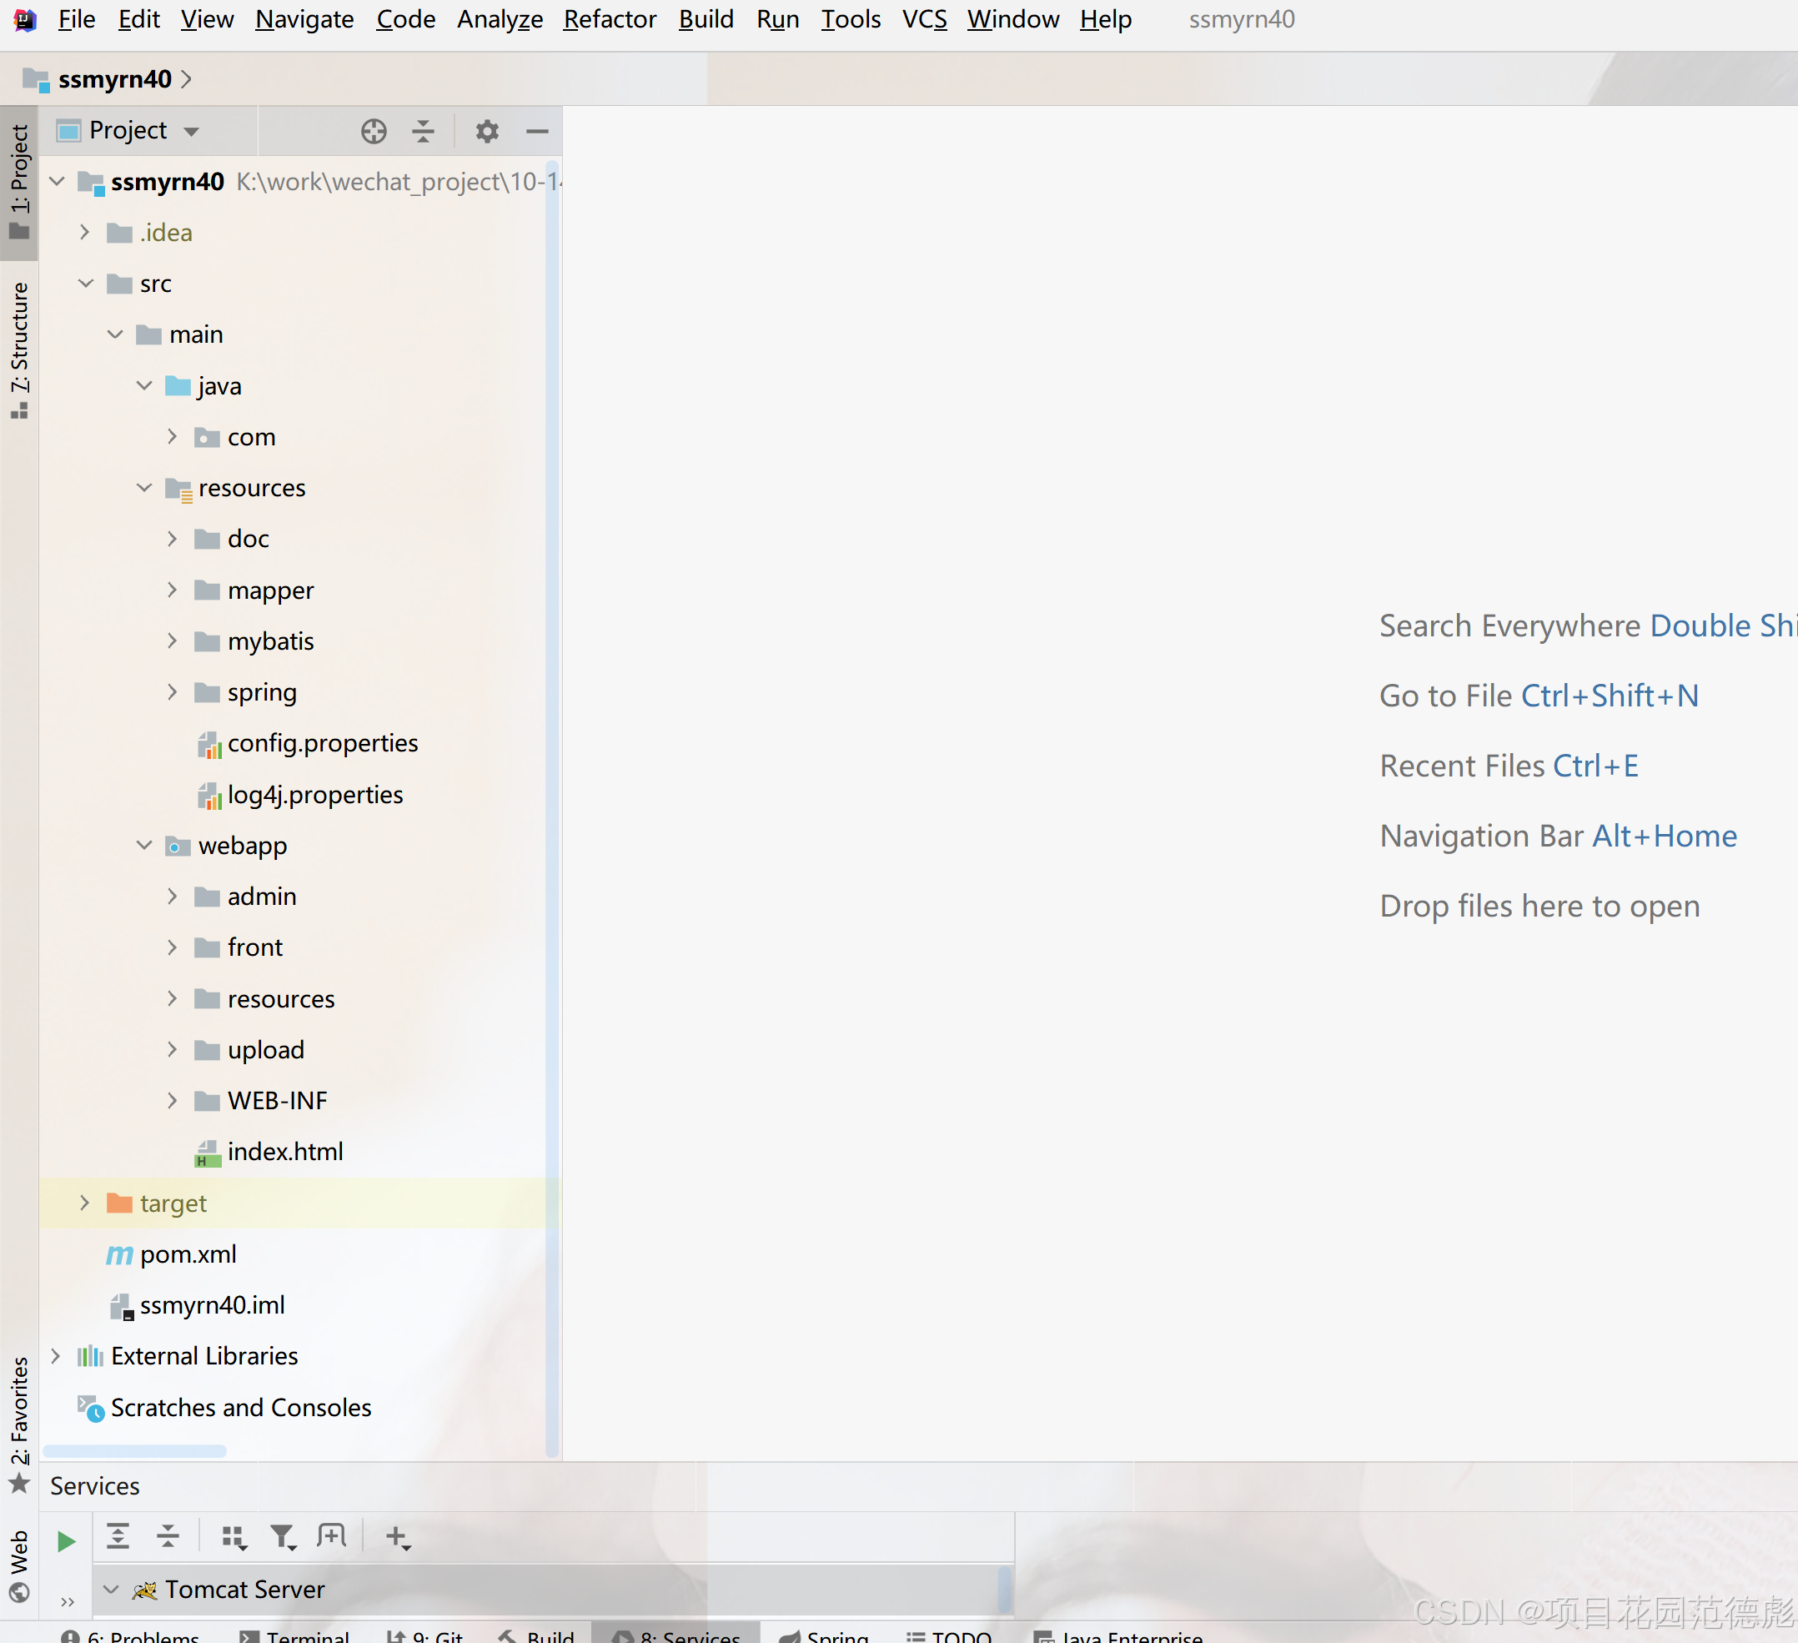Expand the target folder

(85, 1203)
